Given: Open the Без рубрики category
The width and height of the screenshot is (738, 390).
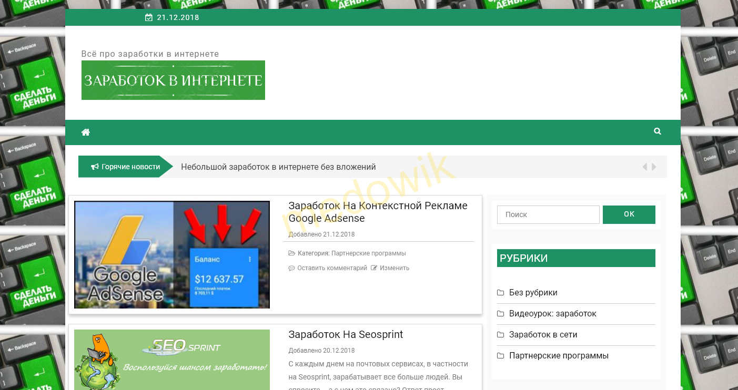Looking at the screenshot, I should 533,293.
